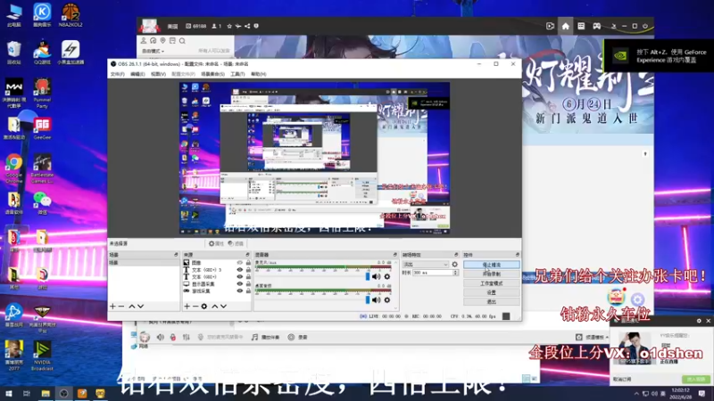Screen dimensions: 714x401
Task: Undock the Controls panel with float icon
Action: click(x=518, y=255)
